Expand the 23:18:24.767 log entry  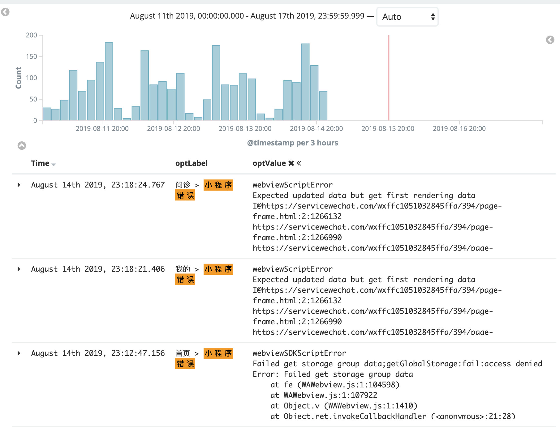point(19,185)
